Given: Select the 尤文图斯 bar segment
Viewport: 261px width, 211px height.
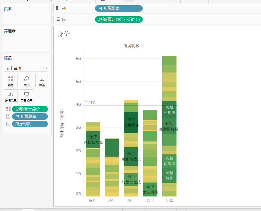Looking at the screenshot, I should pos(150,189).
